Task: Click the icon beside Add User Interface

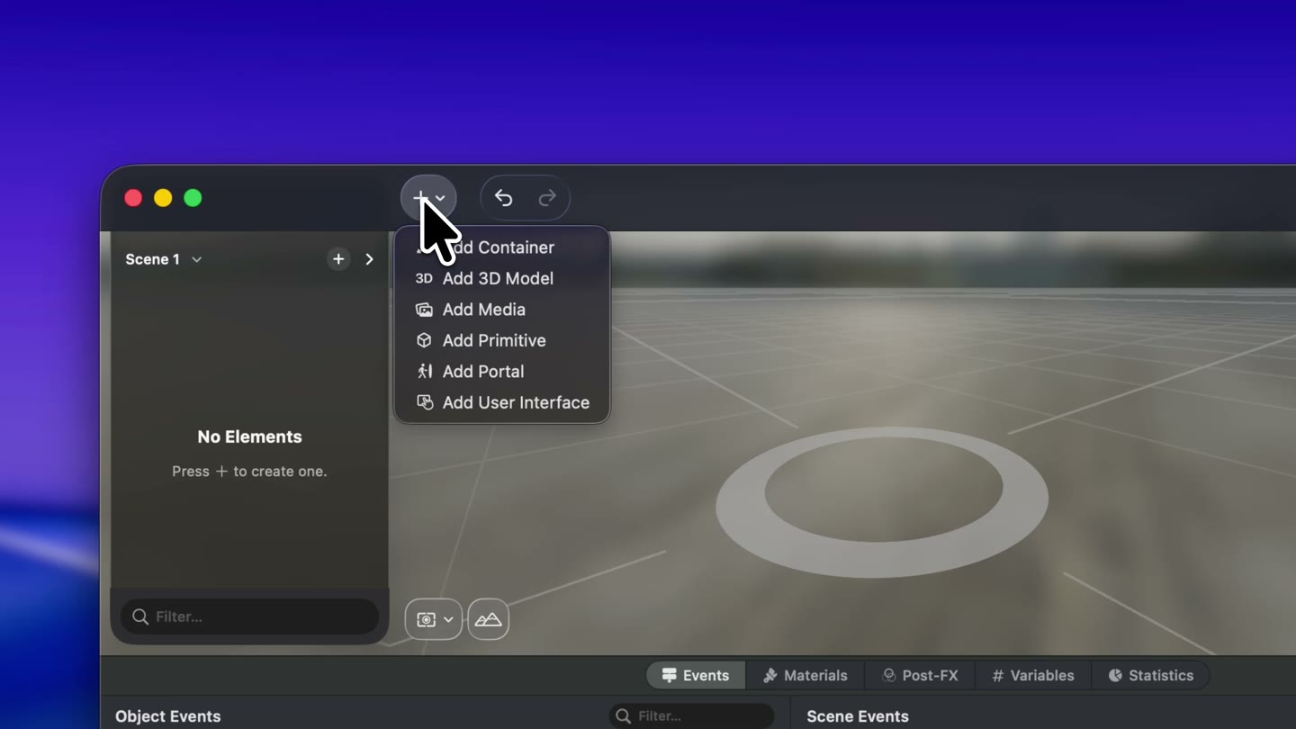Action: (x=424, y=402)
